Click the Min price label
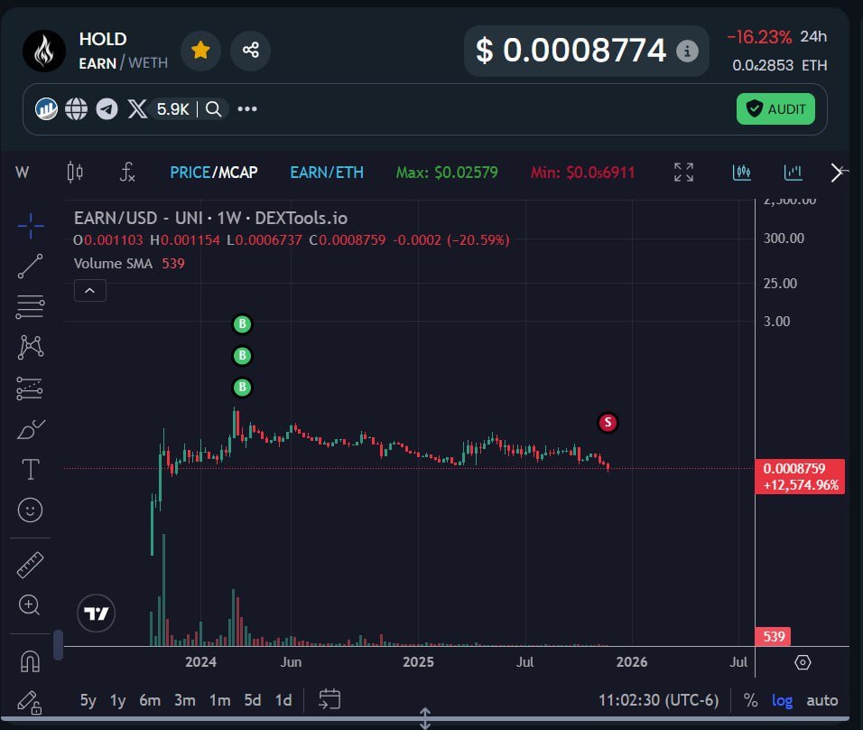The height and width of the screenshot is (730, 863). point(582,173)
